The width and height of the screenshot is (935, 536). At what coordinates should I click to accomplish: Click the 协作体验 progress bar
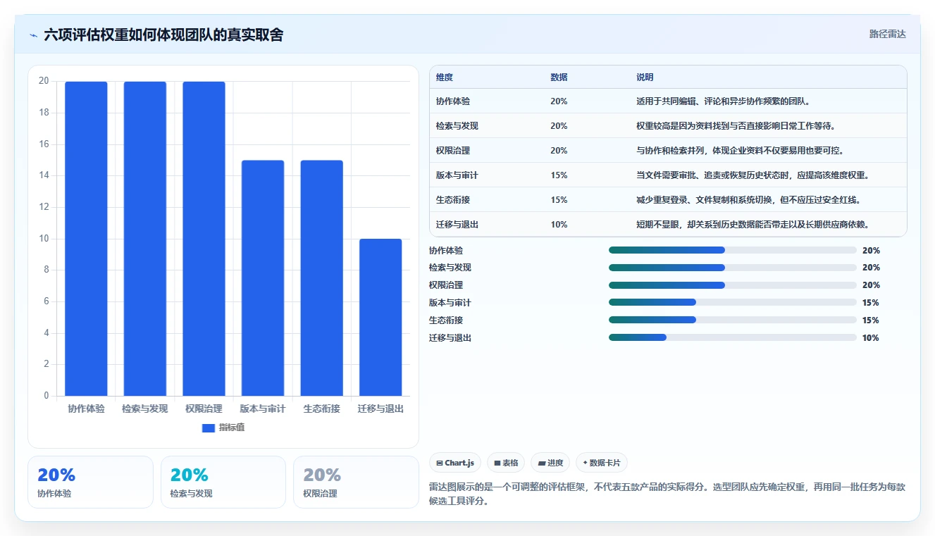[x=733, y=250]
